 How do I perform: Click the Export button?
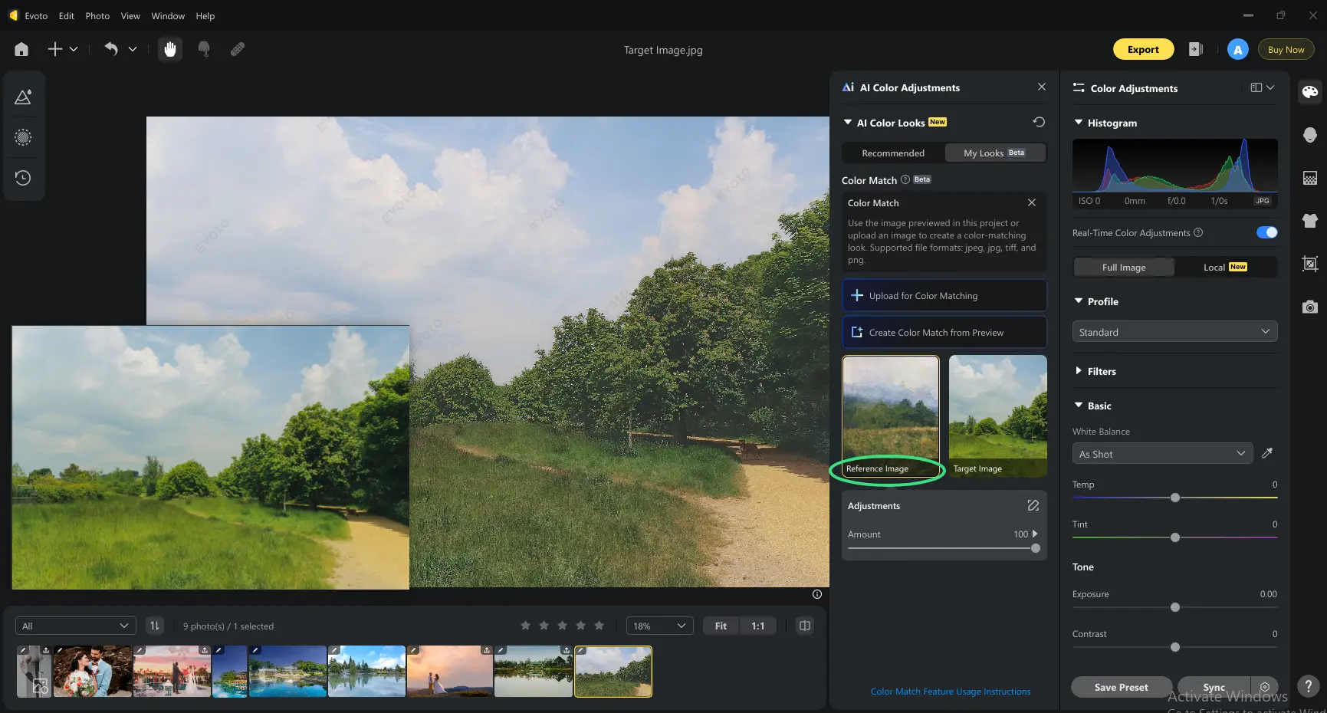pyautogui.click(x=1143, y=49)
